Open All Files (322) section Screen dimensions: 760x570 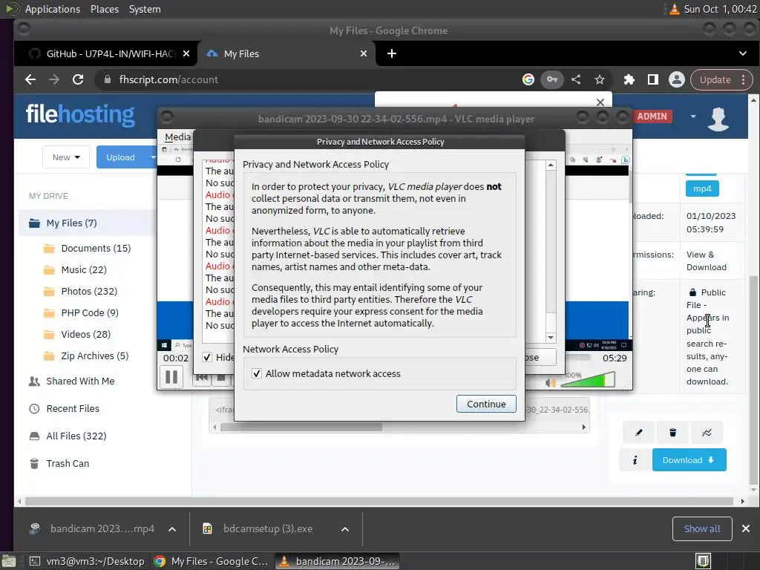[76, 436]
